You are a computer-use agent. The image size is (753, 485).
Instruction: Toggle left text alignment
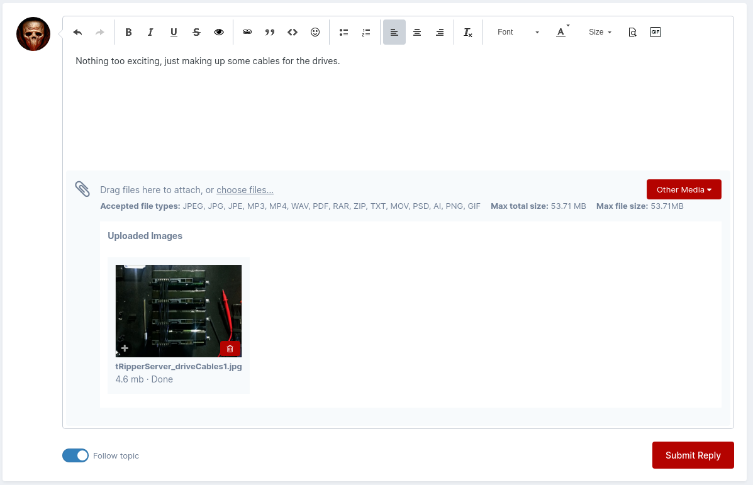pyautogui.click(x=394, y=32)
